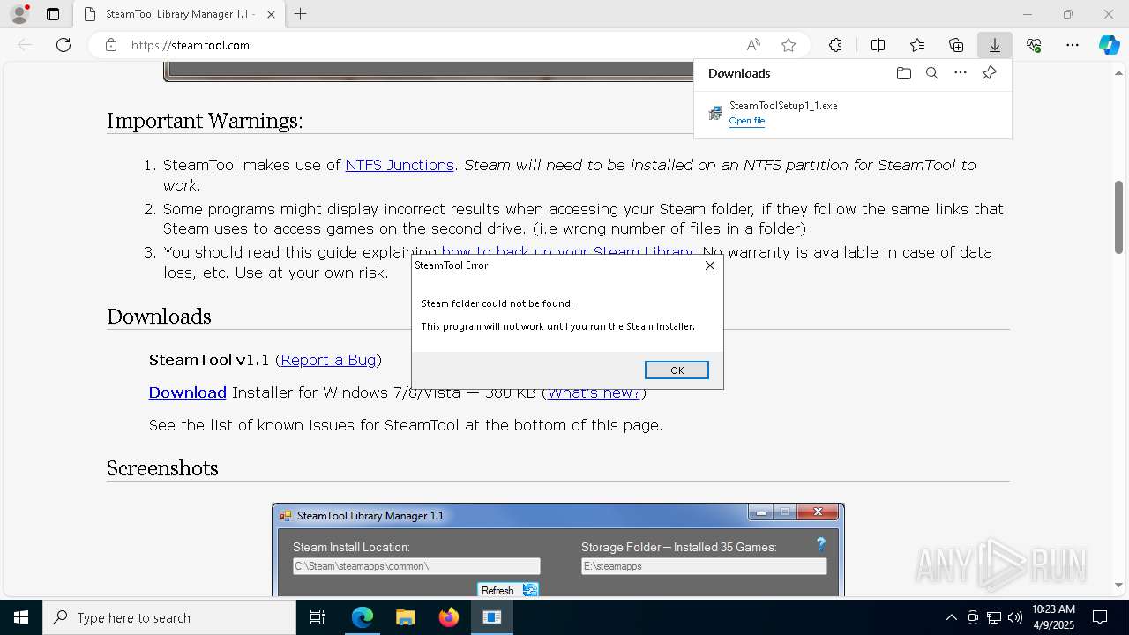Screen dimensions: 1129x635
Task: Launch Firefox from taskbar
Action: (x=448, y=617)
